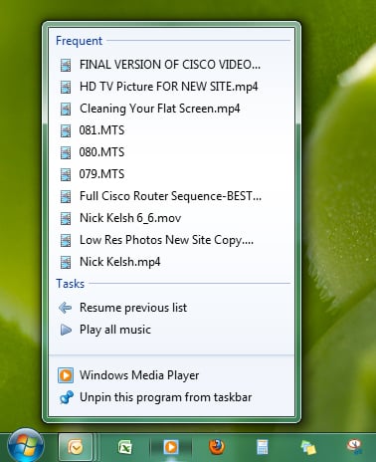Click play triangle icon beside Play all music
Screen dimensions: 376x462
click(x=66, y=330)
